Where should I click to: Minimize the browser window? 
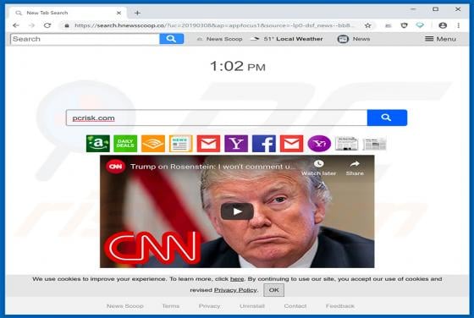click(x=413, y=9)
